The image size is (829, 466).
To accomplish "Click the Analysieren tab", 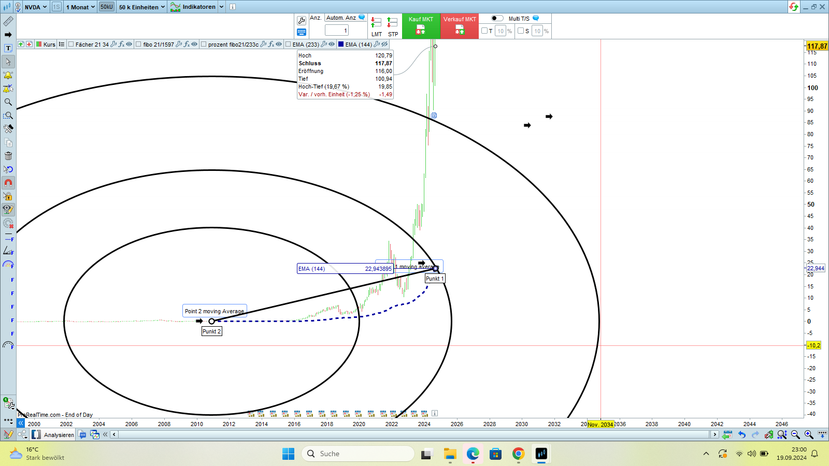I will click(59, 435).
